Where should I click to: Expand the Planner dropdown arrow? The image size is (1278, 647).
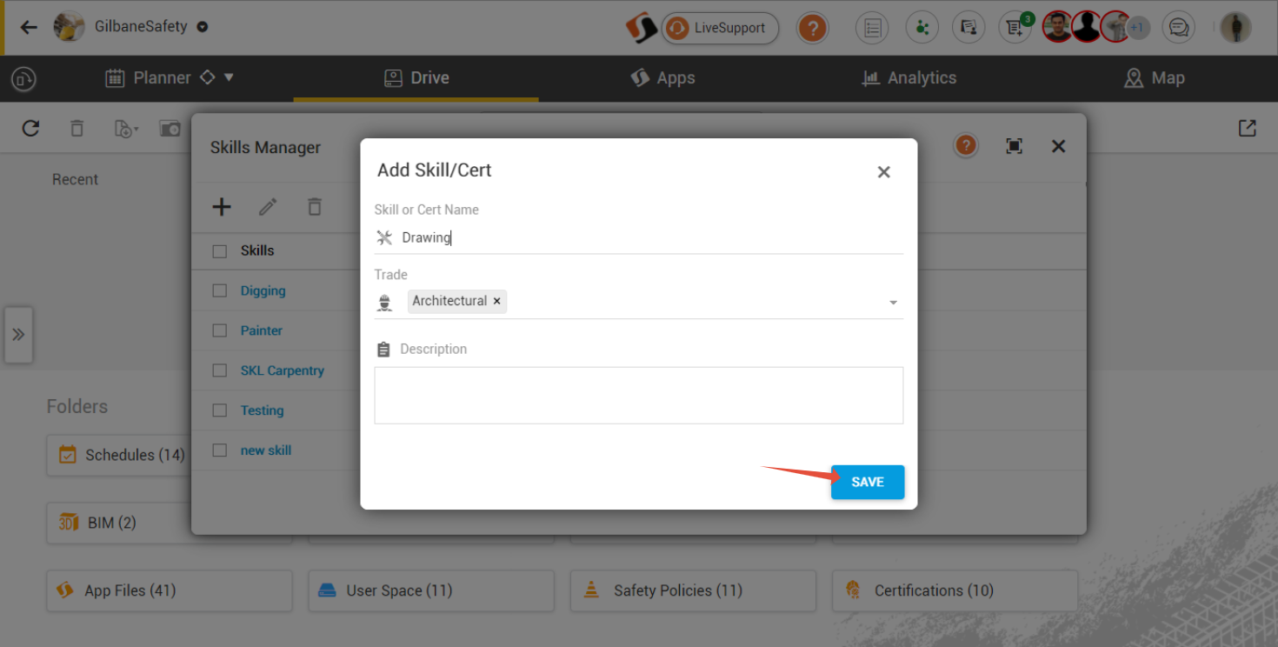click(x=230, y=77)
